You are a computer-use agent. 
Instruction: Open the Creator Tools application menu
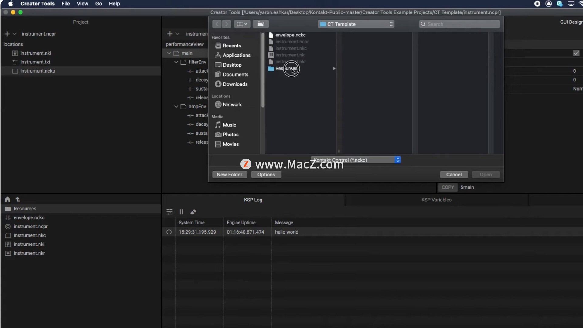37,4
